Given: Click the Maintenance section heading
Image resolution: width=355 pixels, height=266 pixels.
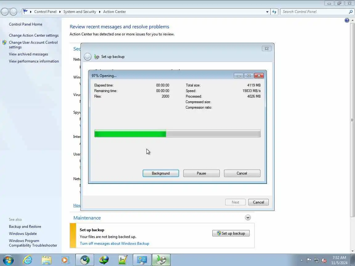Looking at the screenshot, I should click(x=87, y=218).
